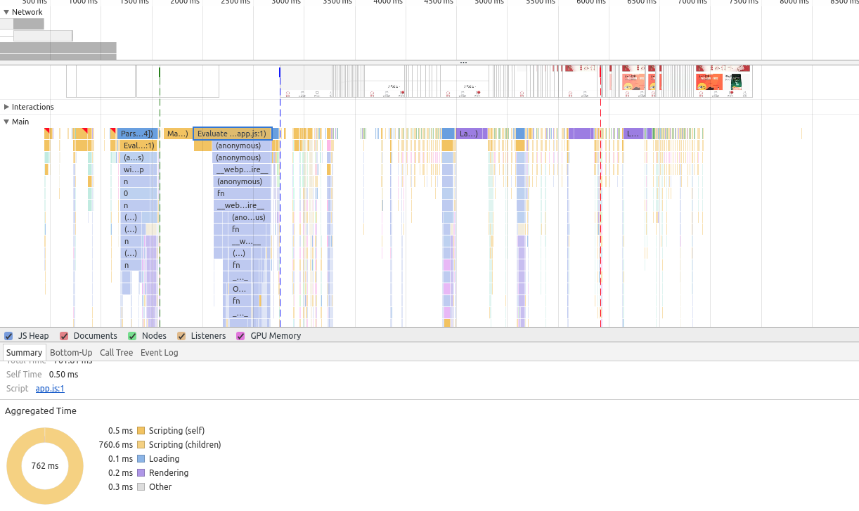859x511 pixels.
Task: Select the 'Ma...)' flame chart block
Action: [x=177, y=134]
